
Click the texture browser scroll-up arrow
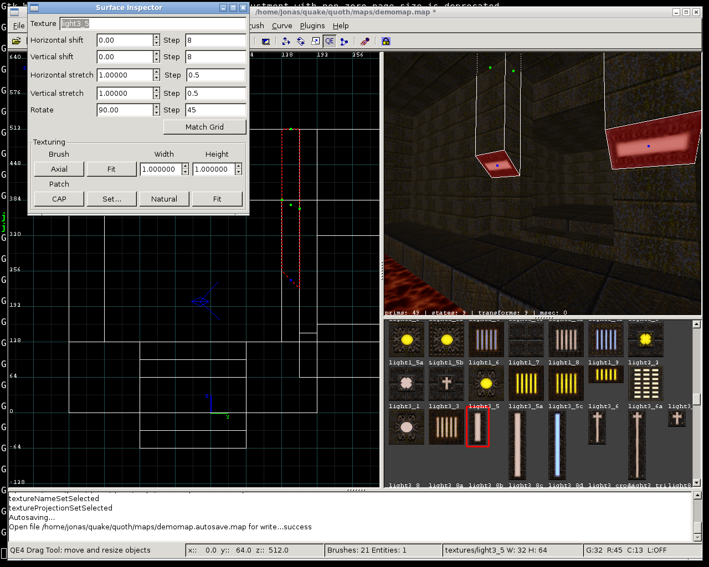[697, 324]
